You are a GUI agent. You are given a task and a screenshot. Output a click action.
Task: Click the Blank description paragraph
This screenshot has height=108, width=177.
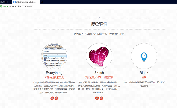(x=144, y=84)
